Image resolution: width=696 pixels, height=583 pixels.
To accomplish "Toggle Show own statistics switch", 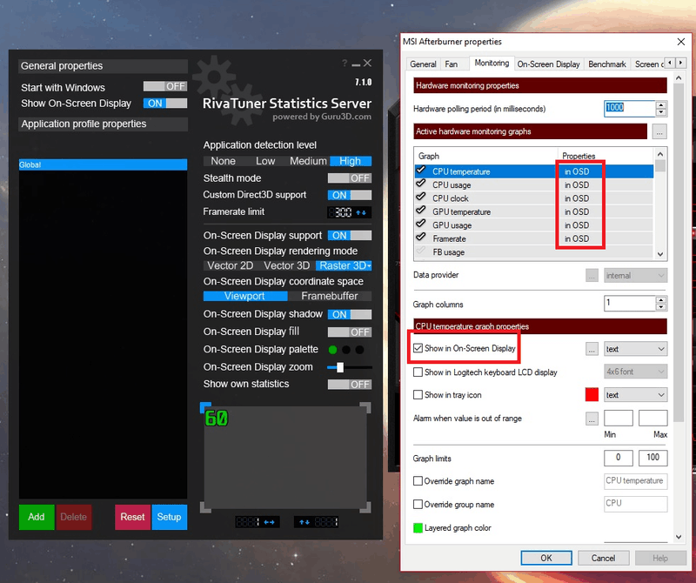I will [350, 385].
